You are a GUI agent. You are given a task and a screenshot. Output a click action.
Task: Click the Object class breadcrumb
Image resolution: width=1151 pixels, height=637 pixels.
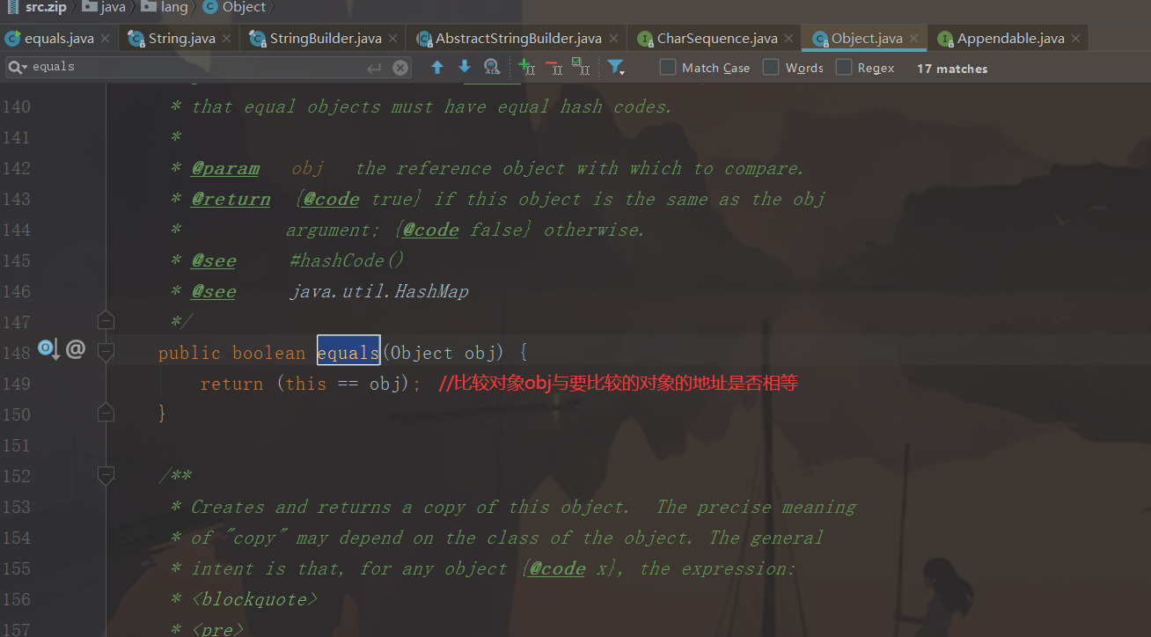pos(234,7)
